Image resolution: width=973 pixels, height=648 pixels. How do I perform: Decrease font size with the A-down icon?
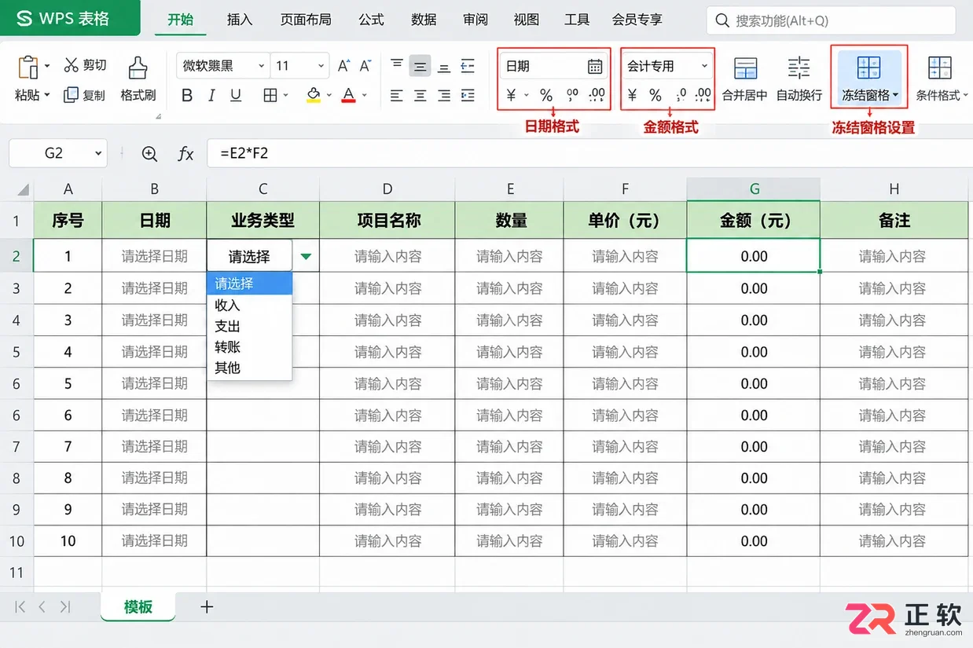point(365,66)
